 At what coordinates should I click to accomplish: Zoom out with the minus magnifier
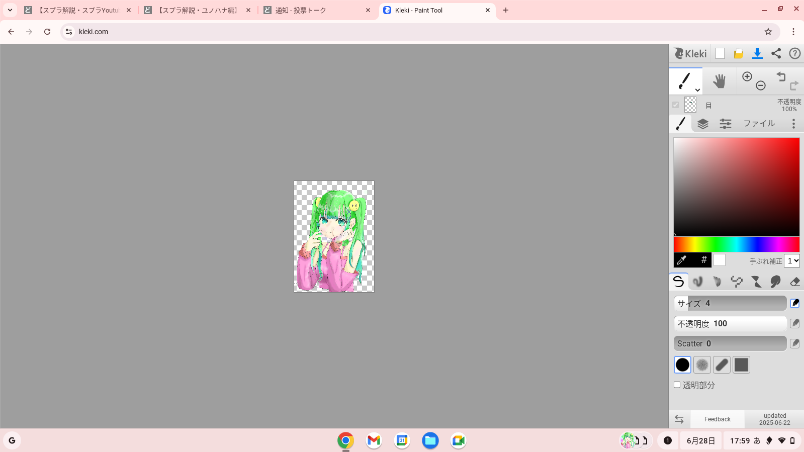pyautogui.click(x=761, y=85)
